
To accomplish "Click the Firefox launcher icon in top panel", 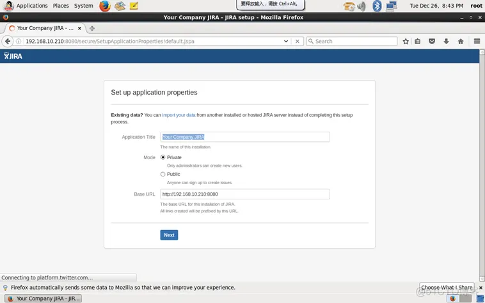I will [x=105, y=6].
